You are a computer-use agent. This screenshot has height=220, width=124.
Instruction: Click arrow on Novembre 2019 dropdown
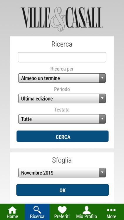click(102, 172)
